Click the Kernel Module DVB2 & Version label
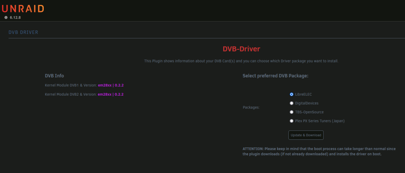 point(71,94)
